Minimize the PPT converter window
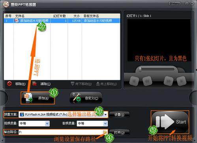197x143 pixels. pyautogui.click(x=187, y=4)
